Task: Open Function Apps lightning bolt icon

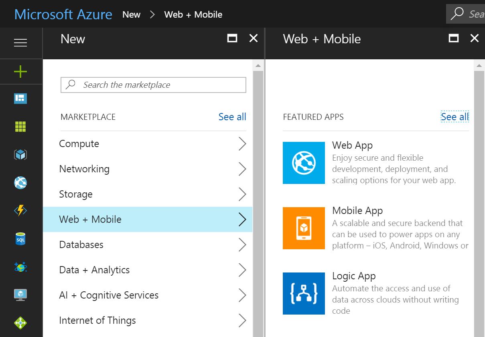Action: pos(20,210)
